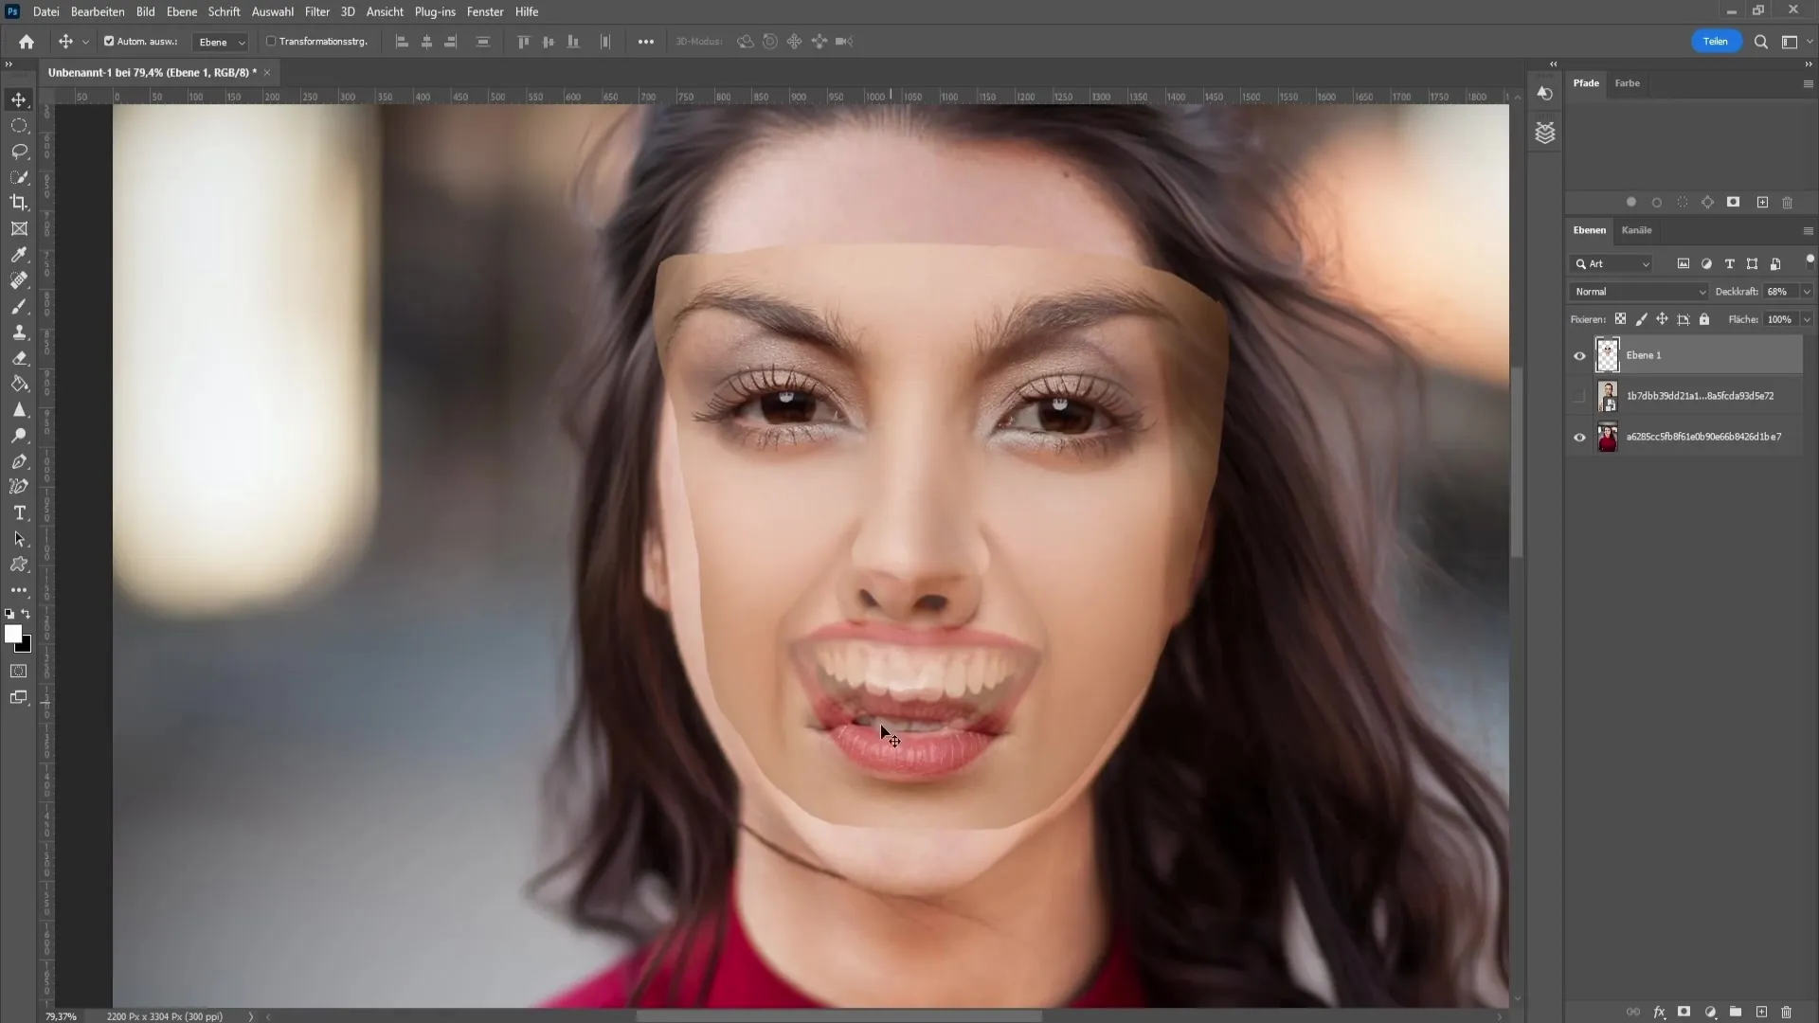Select the Crop tool
Screen dimensions: 1819x1023
(19, 203)
